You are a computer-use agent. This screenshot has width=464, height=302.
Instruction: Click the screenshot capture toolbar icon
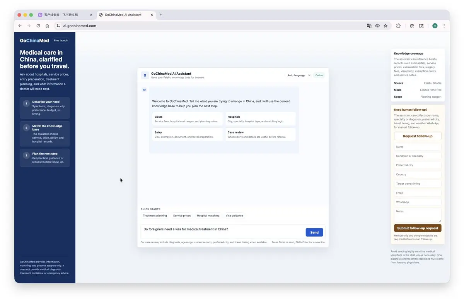pyautogui.click(x=412, y=26)
